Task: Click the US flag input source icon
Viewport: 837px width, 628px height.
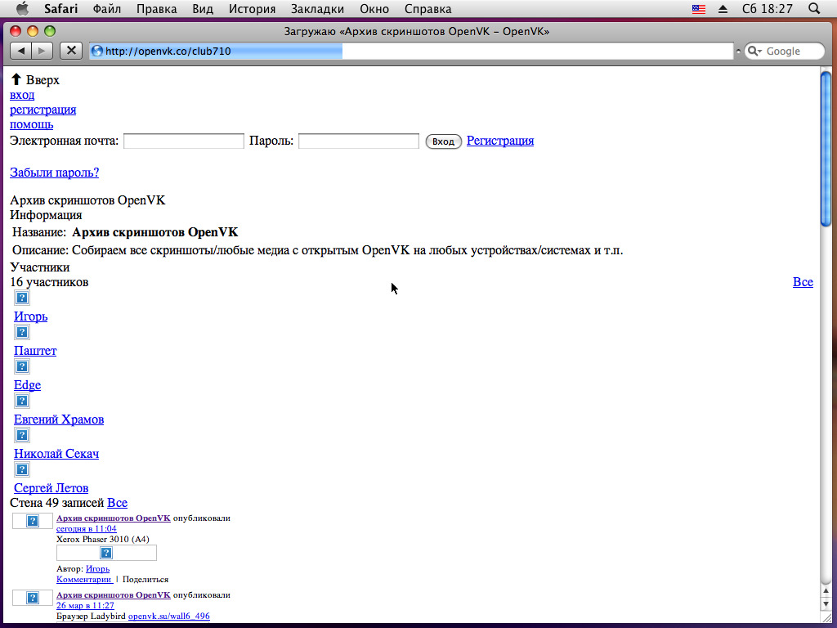Action: point(699,9)
